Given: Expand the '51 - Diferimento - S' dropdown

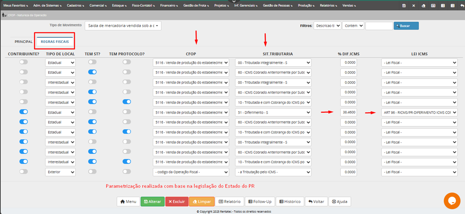Looking at the screenshot, I should point(273,112).
